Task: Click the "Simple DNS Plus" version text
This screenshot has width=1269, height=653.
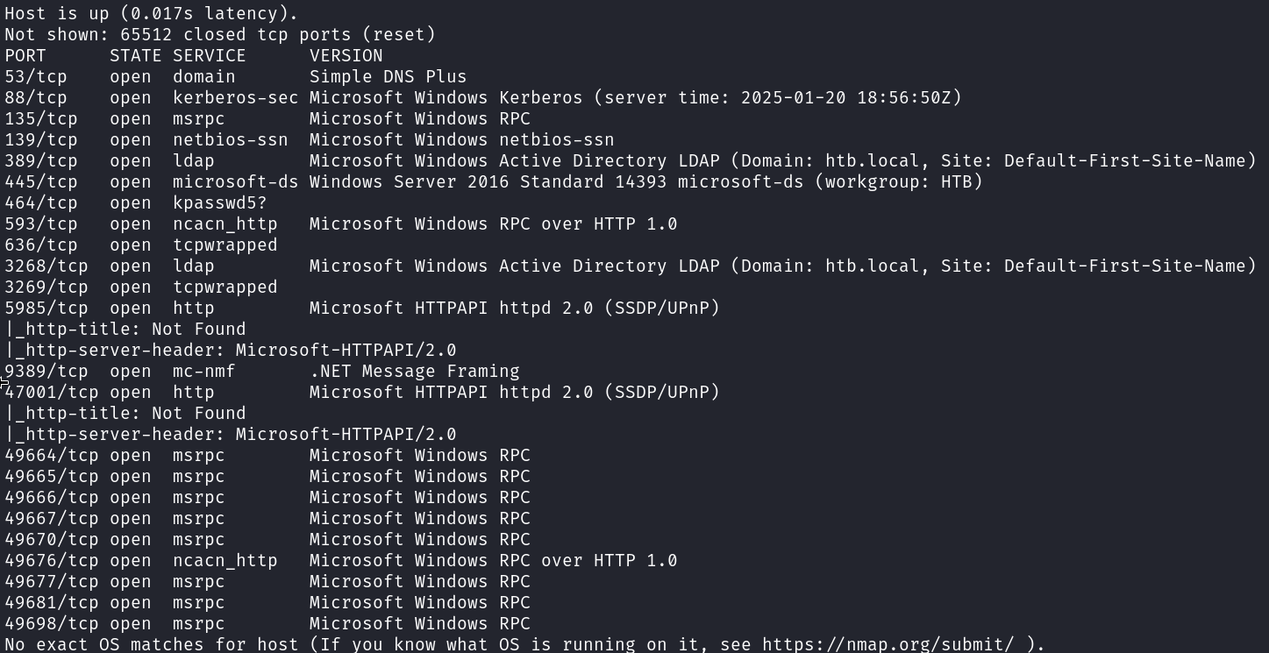Action: click(388, 77)
